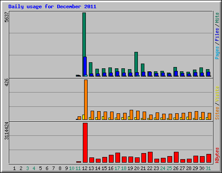Image resolution: width=222 pixels, height=173 pixels.
Task: Click the green day label 4
Action: [34, 168]
